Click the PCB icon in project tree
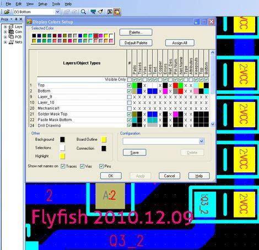The image size is (259, 250). pyautogui.click(x=11, y=37)
